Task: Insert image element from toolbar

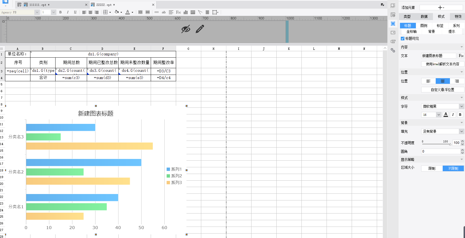Action: coord(193,12)
